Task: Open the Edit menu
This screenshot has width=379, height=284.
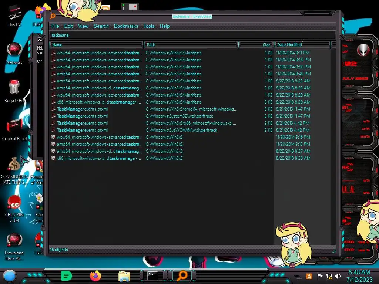Action: coord(68,26)
